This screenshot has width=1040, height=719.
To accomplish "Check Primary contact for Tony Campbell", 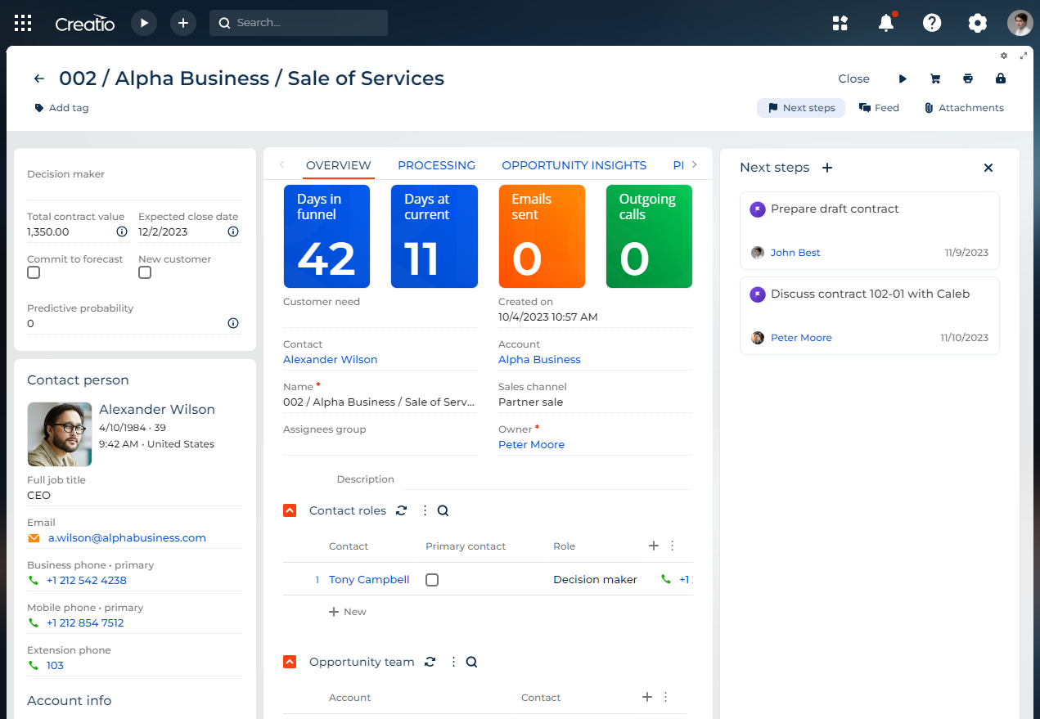I will pyautogui.click(x=432, y=580).
